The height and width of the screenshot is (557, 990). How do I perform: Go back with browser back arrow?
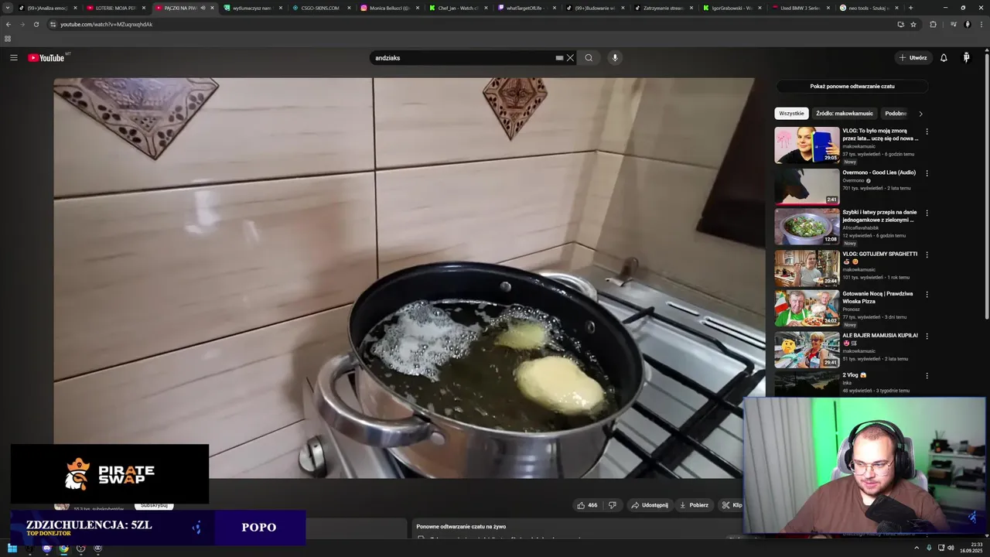pyautogui.click(x=9, y=24)
